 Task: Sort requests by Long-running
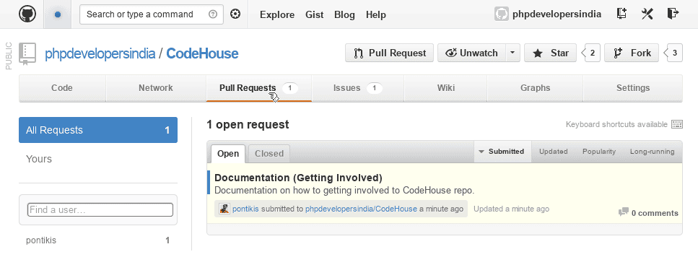(x=652, y=152)
